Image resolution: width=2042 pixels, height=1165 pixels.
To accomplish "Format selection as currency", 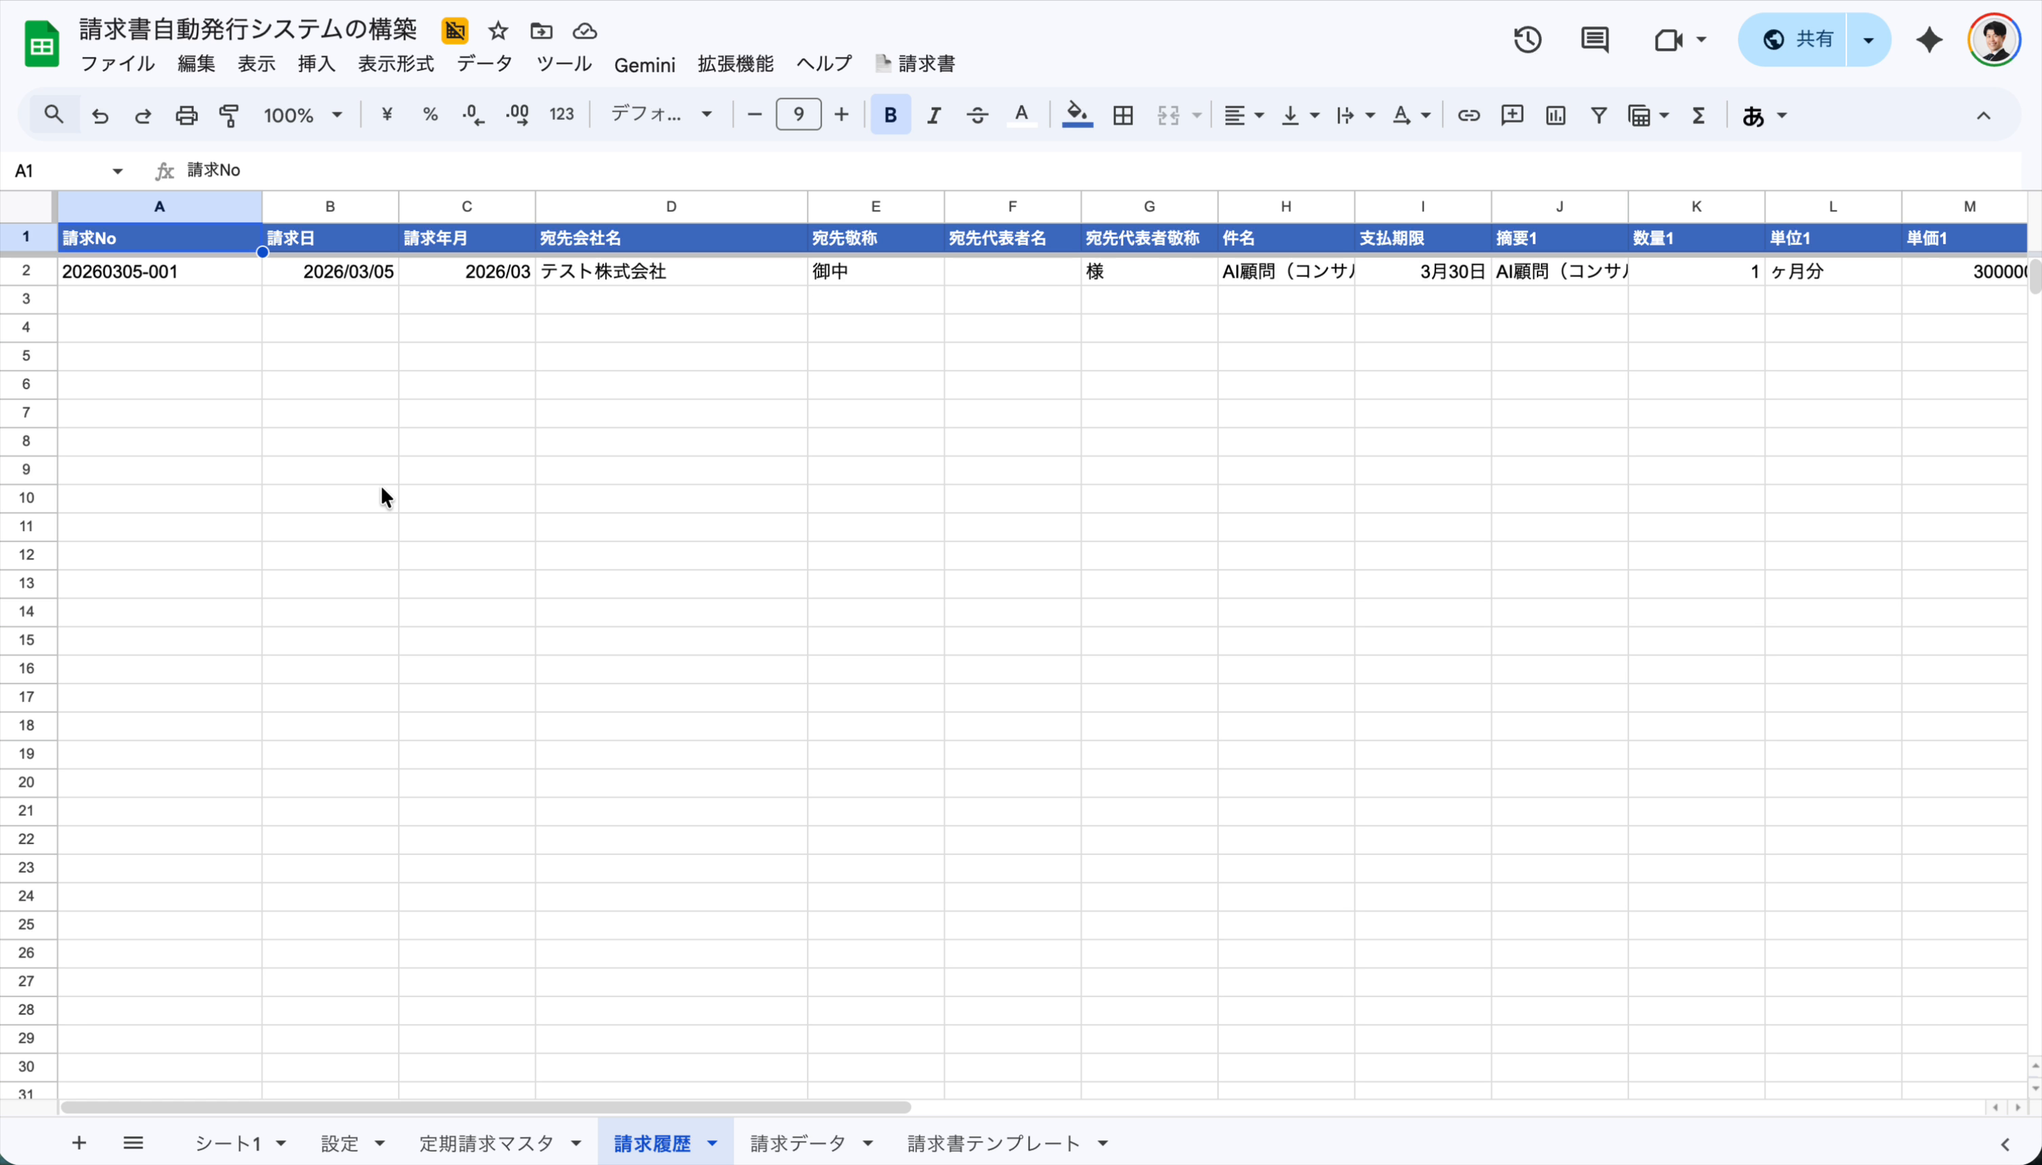I will pyautogui.click(x=387, y=114).
